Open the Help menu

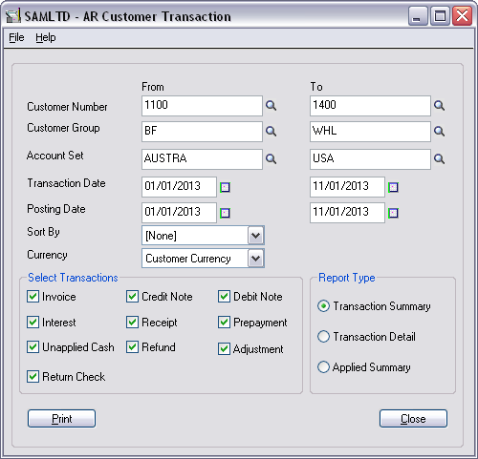coord(46,37)
